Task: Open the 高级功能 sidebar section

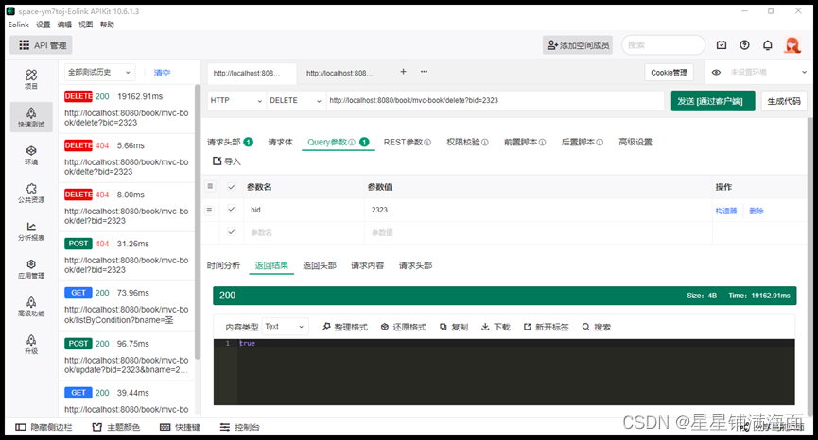Action: tap(31, 307)
